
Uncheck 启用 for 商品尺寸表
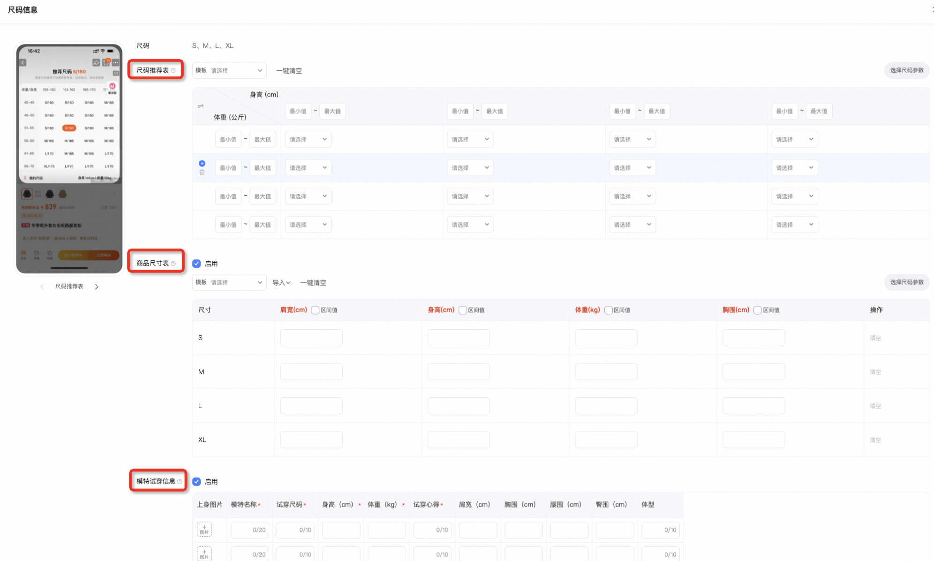pyautogui.click(x=196, y=264)
